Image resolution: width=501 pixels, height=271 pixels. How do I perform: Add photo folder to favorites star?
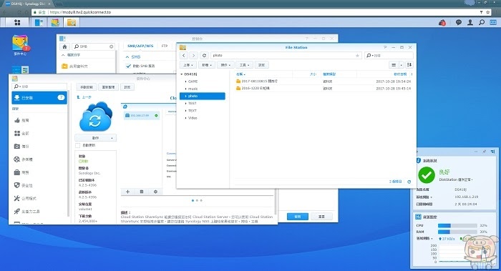click(357, 56)
